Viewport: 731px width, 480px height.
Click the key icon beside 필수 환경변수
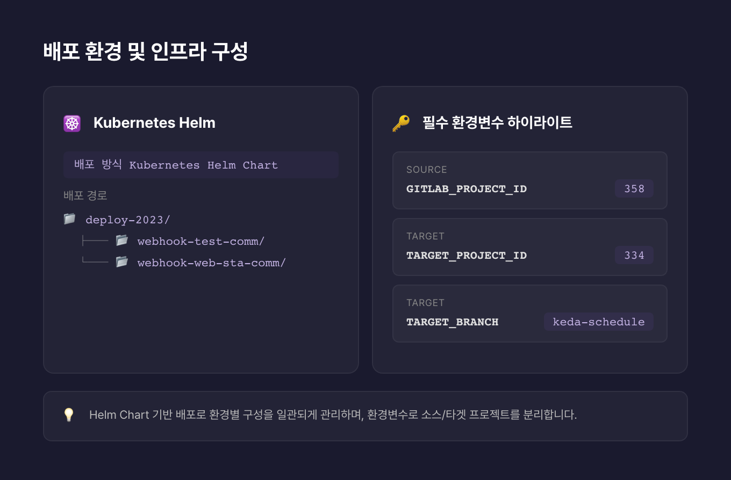400,123
